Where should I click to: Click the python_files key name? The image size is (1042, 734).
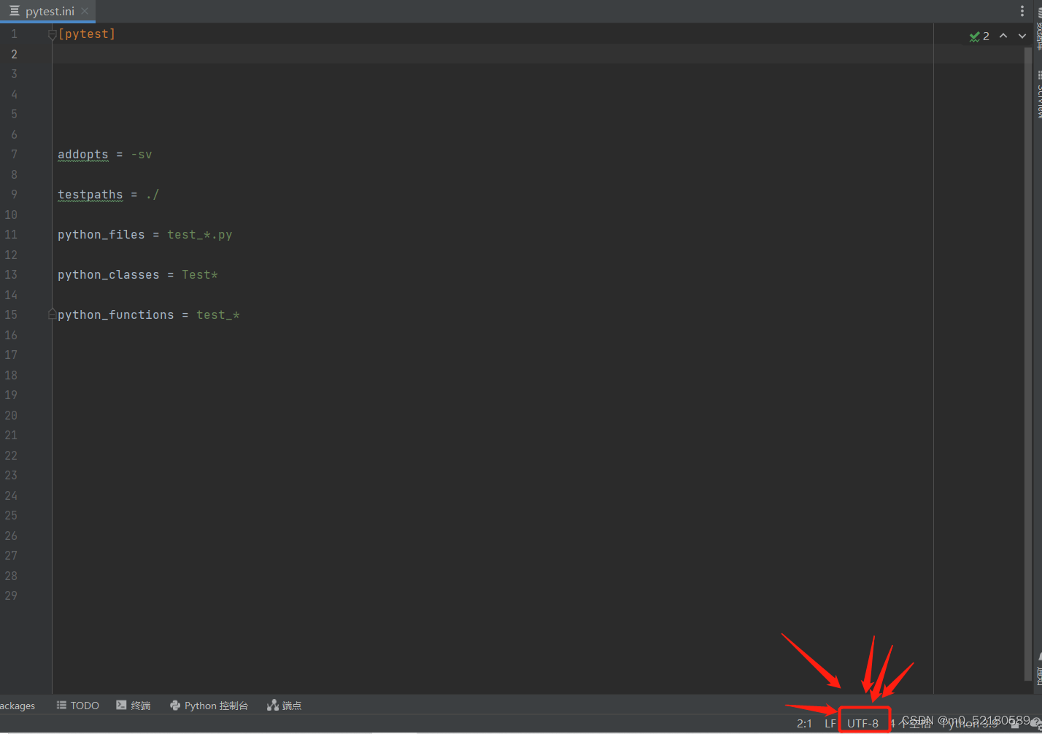pyautogui.click(x=101, y=235)
